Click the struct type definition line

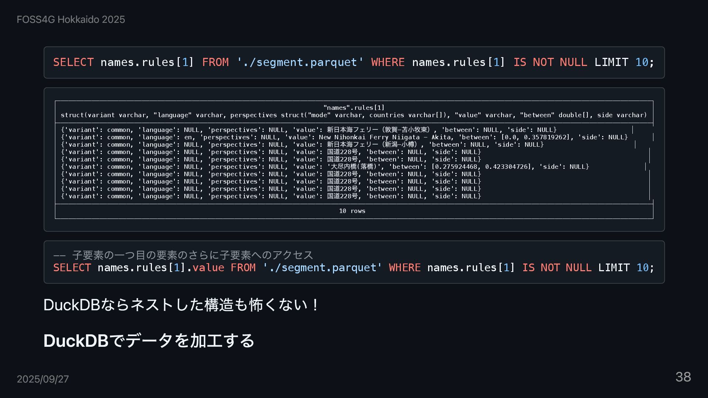[x=354, y=115]
